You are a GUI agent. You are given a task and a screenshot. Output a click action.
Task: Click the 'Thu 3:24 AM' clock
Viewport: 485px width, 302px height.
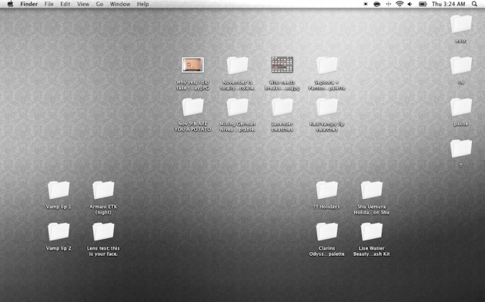(x=449, y=4)
